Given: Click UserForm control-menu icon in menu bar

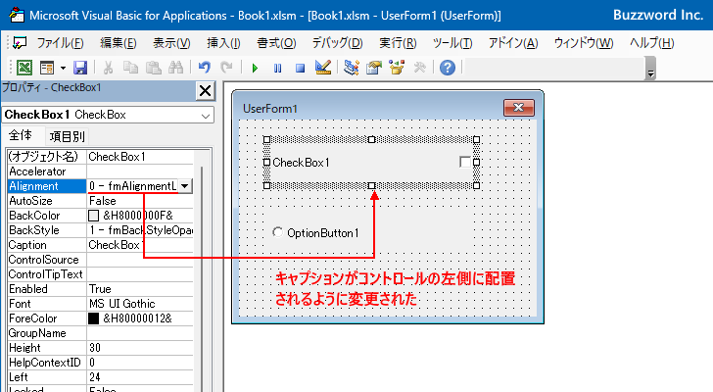Looking at the screenshot, I should (x=20, y=43).
